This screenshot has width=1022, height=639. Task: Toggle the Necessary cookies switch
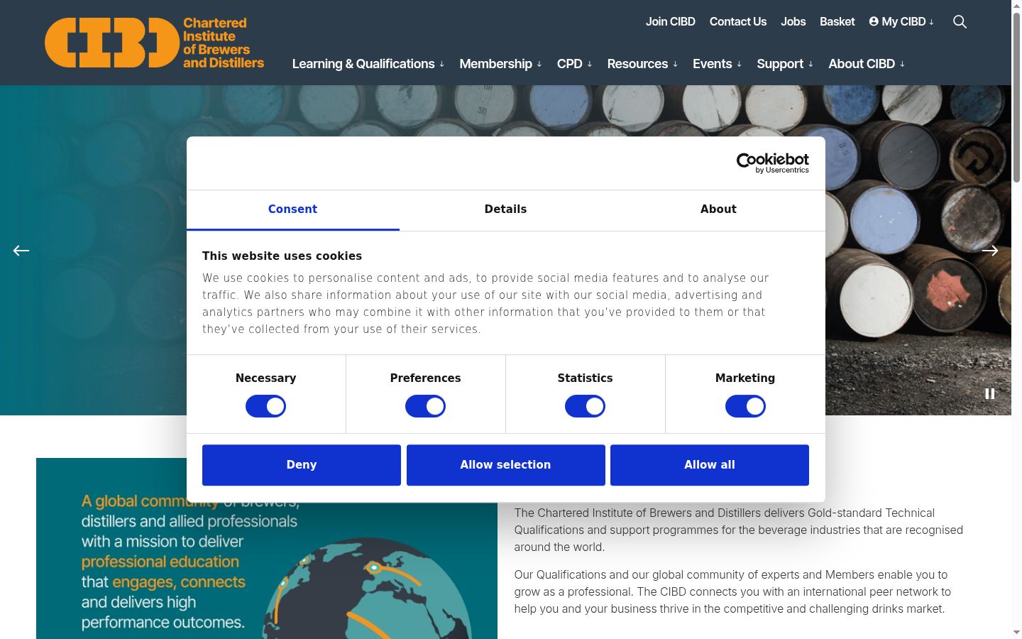pyautogui.click(x=265, y=406)
